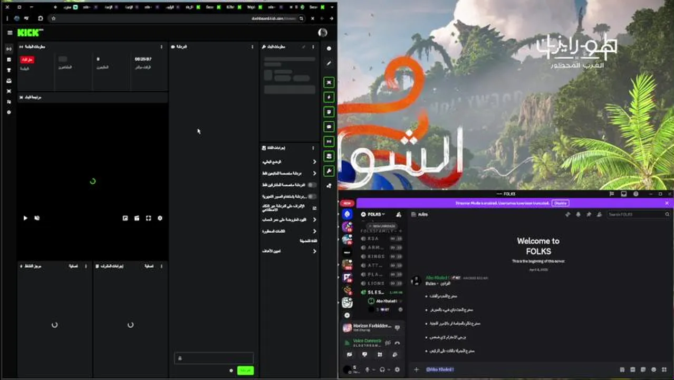Toggle Discord screen share button
674x380 pixels.
[x=364, y=355]
